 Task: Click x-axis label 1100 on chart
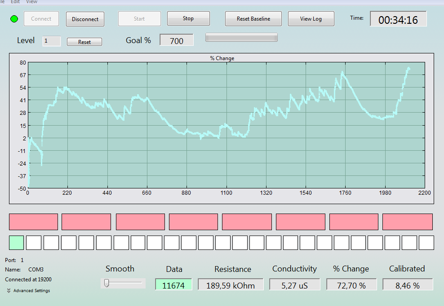point(226,193)
